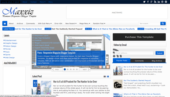Expand the New Recent dropdown

coord(71,24)
